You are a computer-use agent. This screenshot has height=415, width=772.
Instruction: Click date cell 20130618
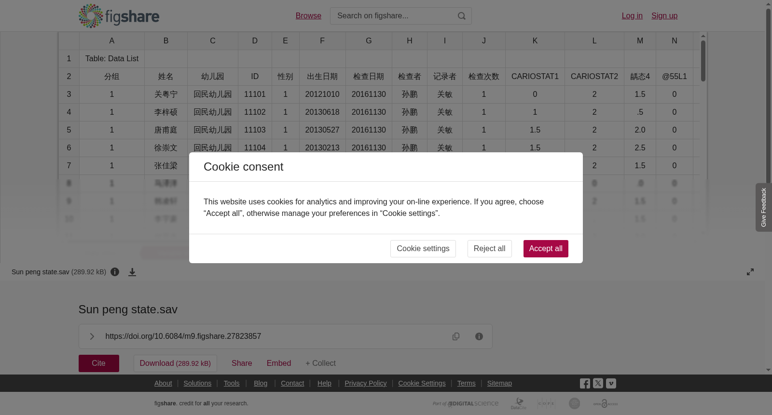point(322,112)
